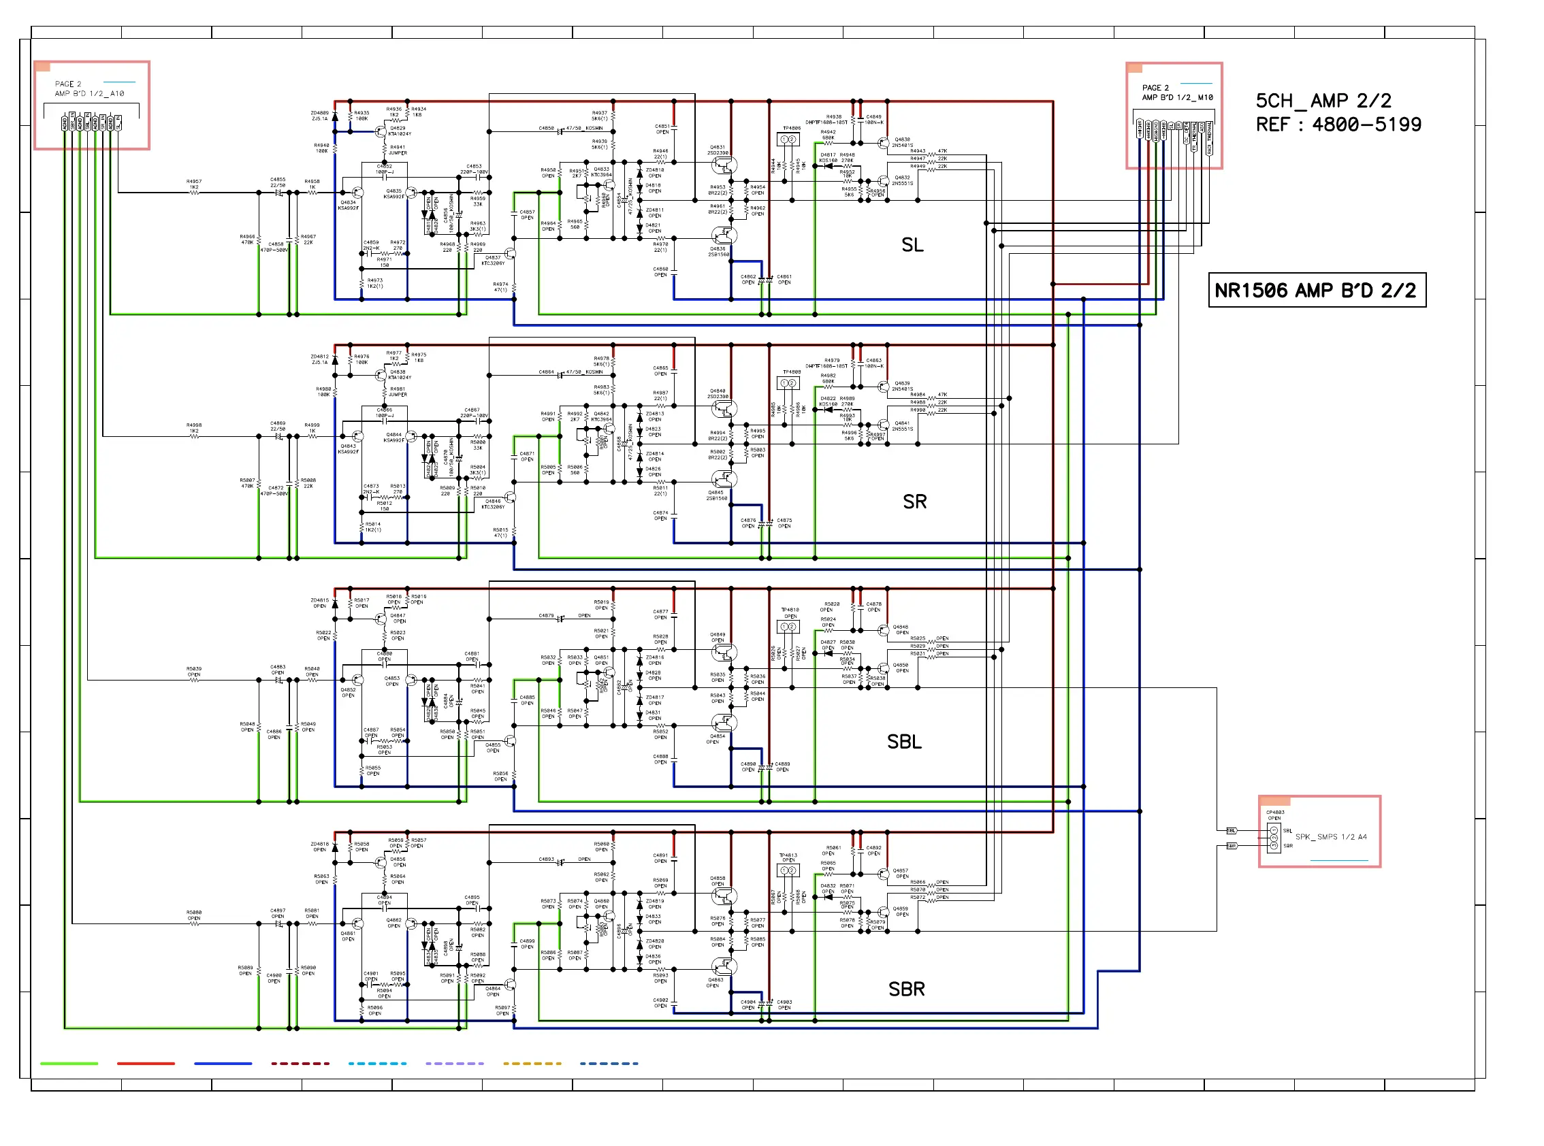Click the AMP B'D 1/2_M10 page reference

point(1177,98)
